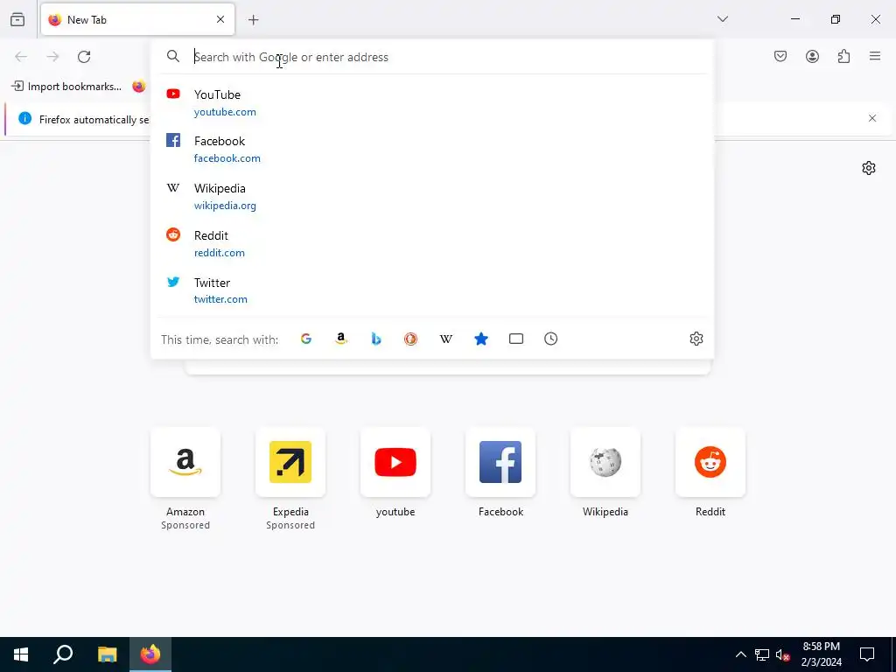The width and height of the screenshot is (896, 672).
Task: Search this time with Bing
Action: pos(376,339)
